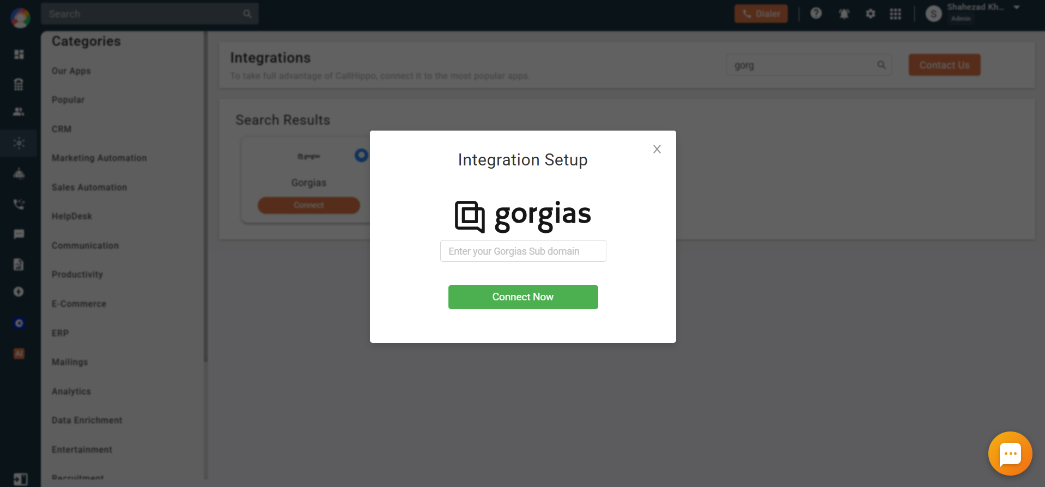Select the Popular category
Screen dimensions: 1045x487
coord(68,100)
